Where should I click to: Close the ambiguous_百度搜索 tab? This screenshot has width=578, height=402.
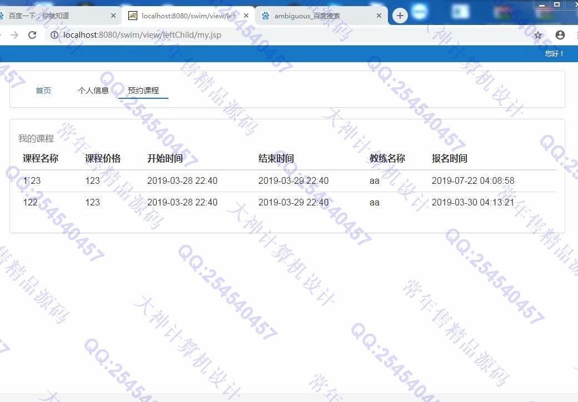pyautogui.click(x=379, y=16)
